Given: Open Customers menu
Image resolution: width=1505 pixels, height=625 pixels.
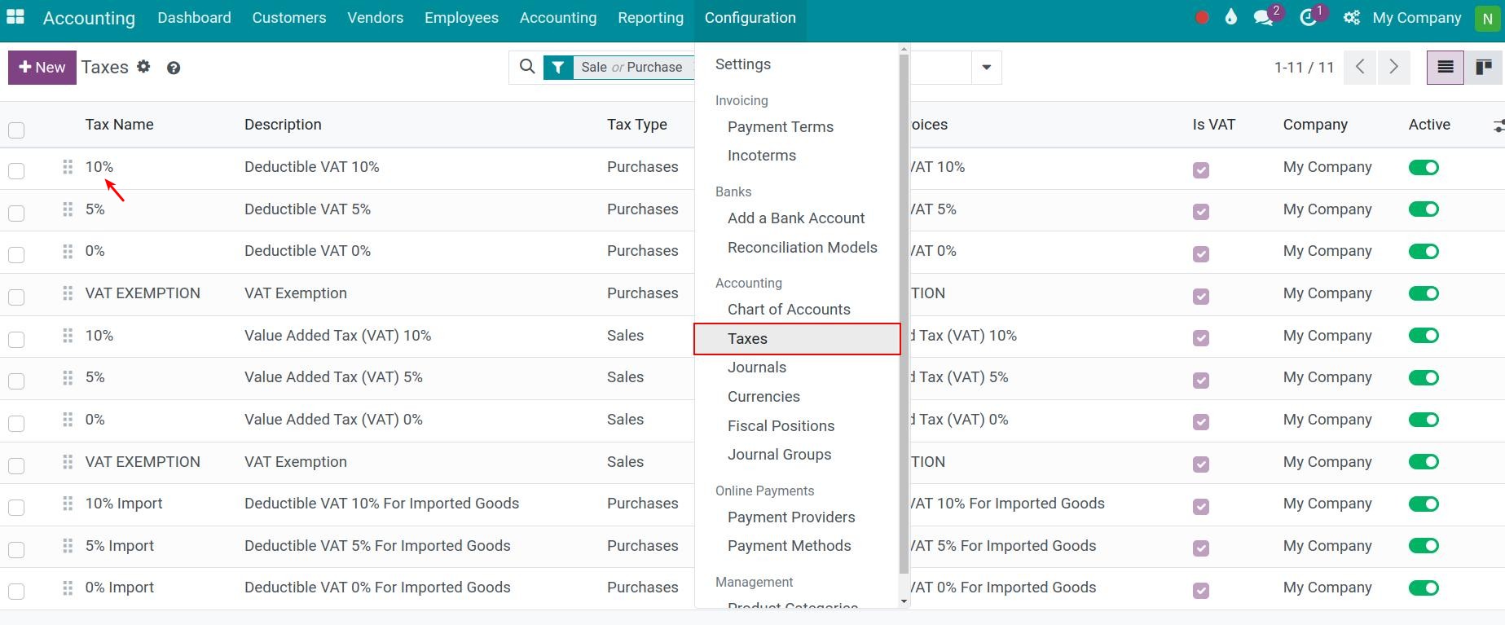Looking at the screenshot, I should [289, 17].
